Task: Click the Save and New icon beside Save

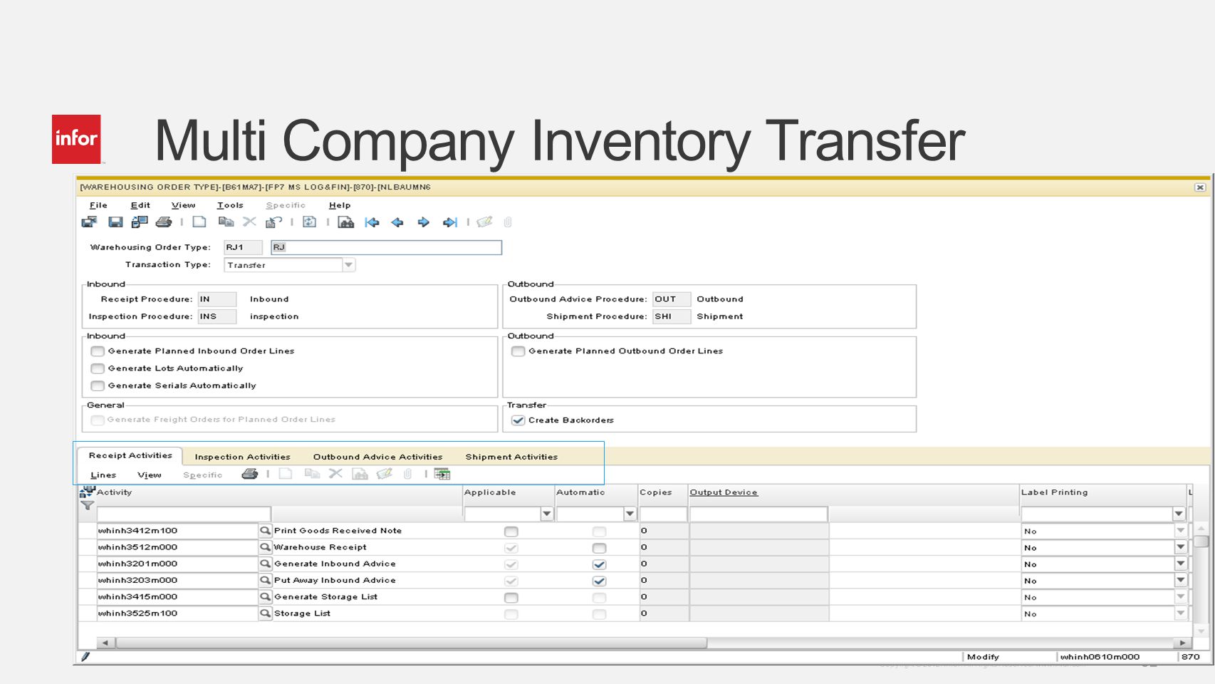Action: click(140, 222)
